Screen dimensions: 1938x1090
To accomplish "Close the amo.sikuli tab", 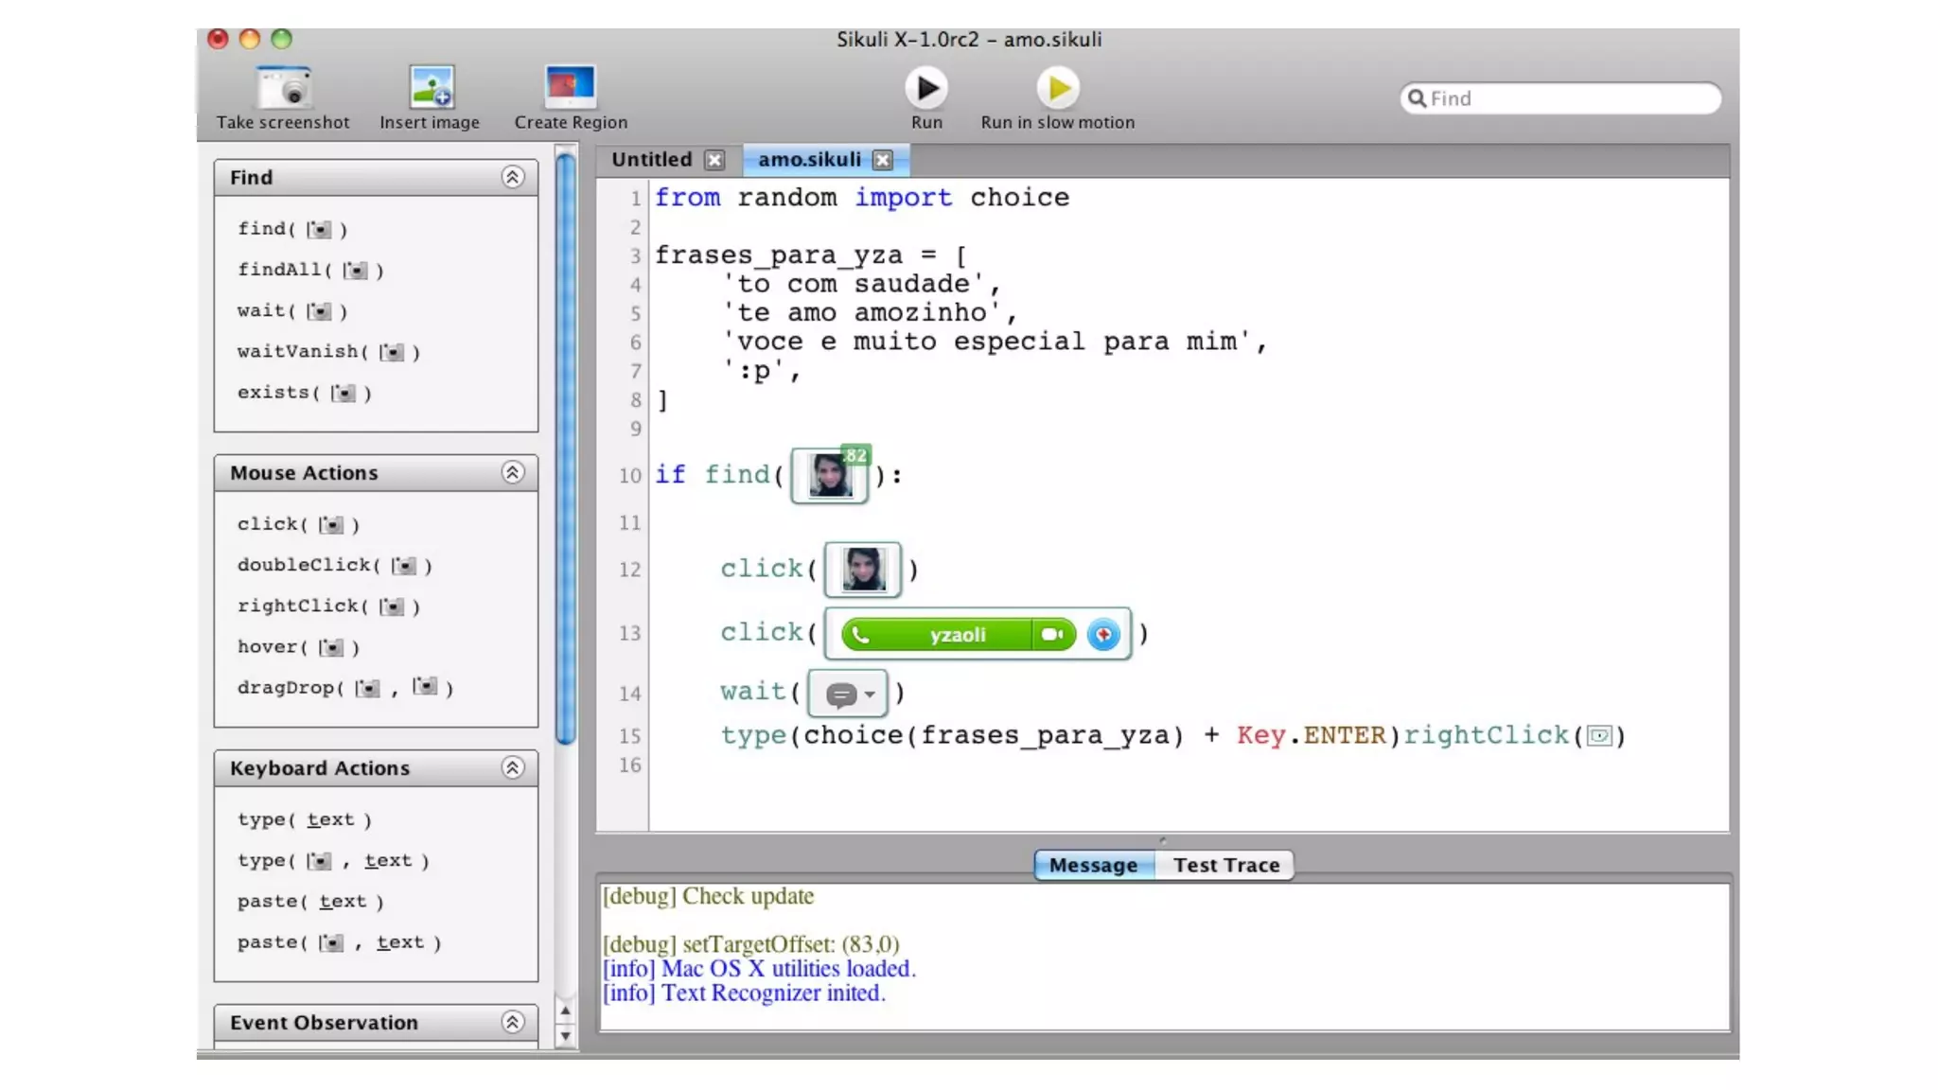I will pos(883,160).
